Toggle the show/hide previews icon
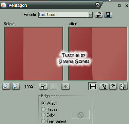 tap(93, 86)
